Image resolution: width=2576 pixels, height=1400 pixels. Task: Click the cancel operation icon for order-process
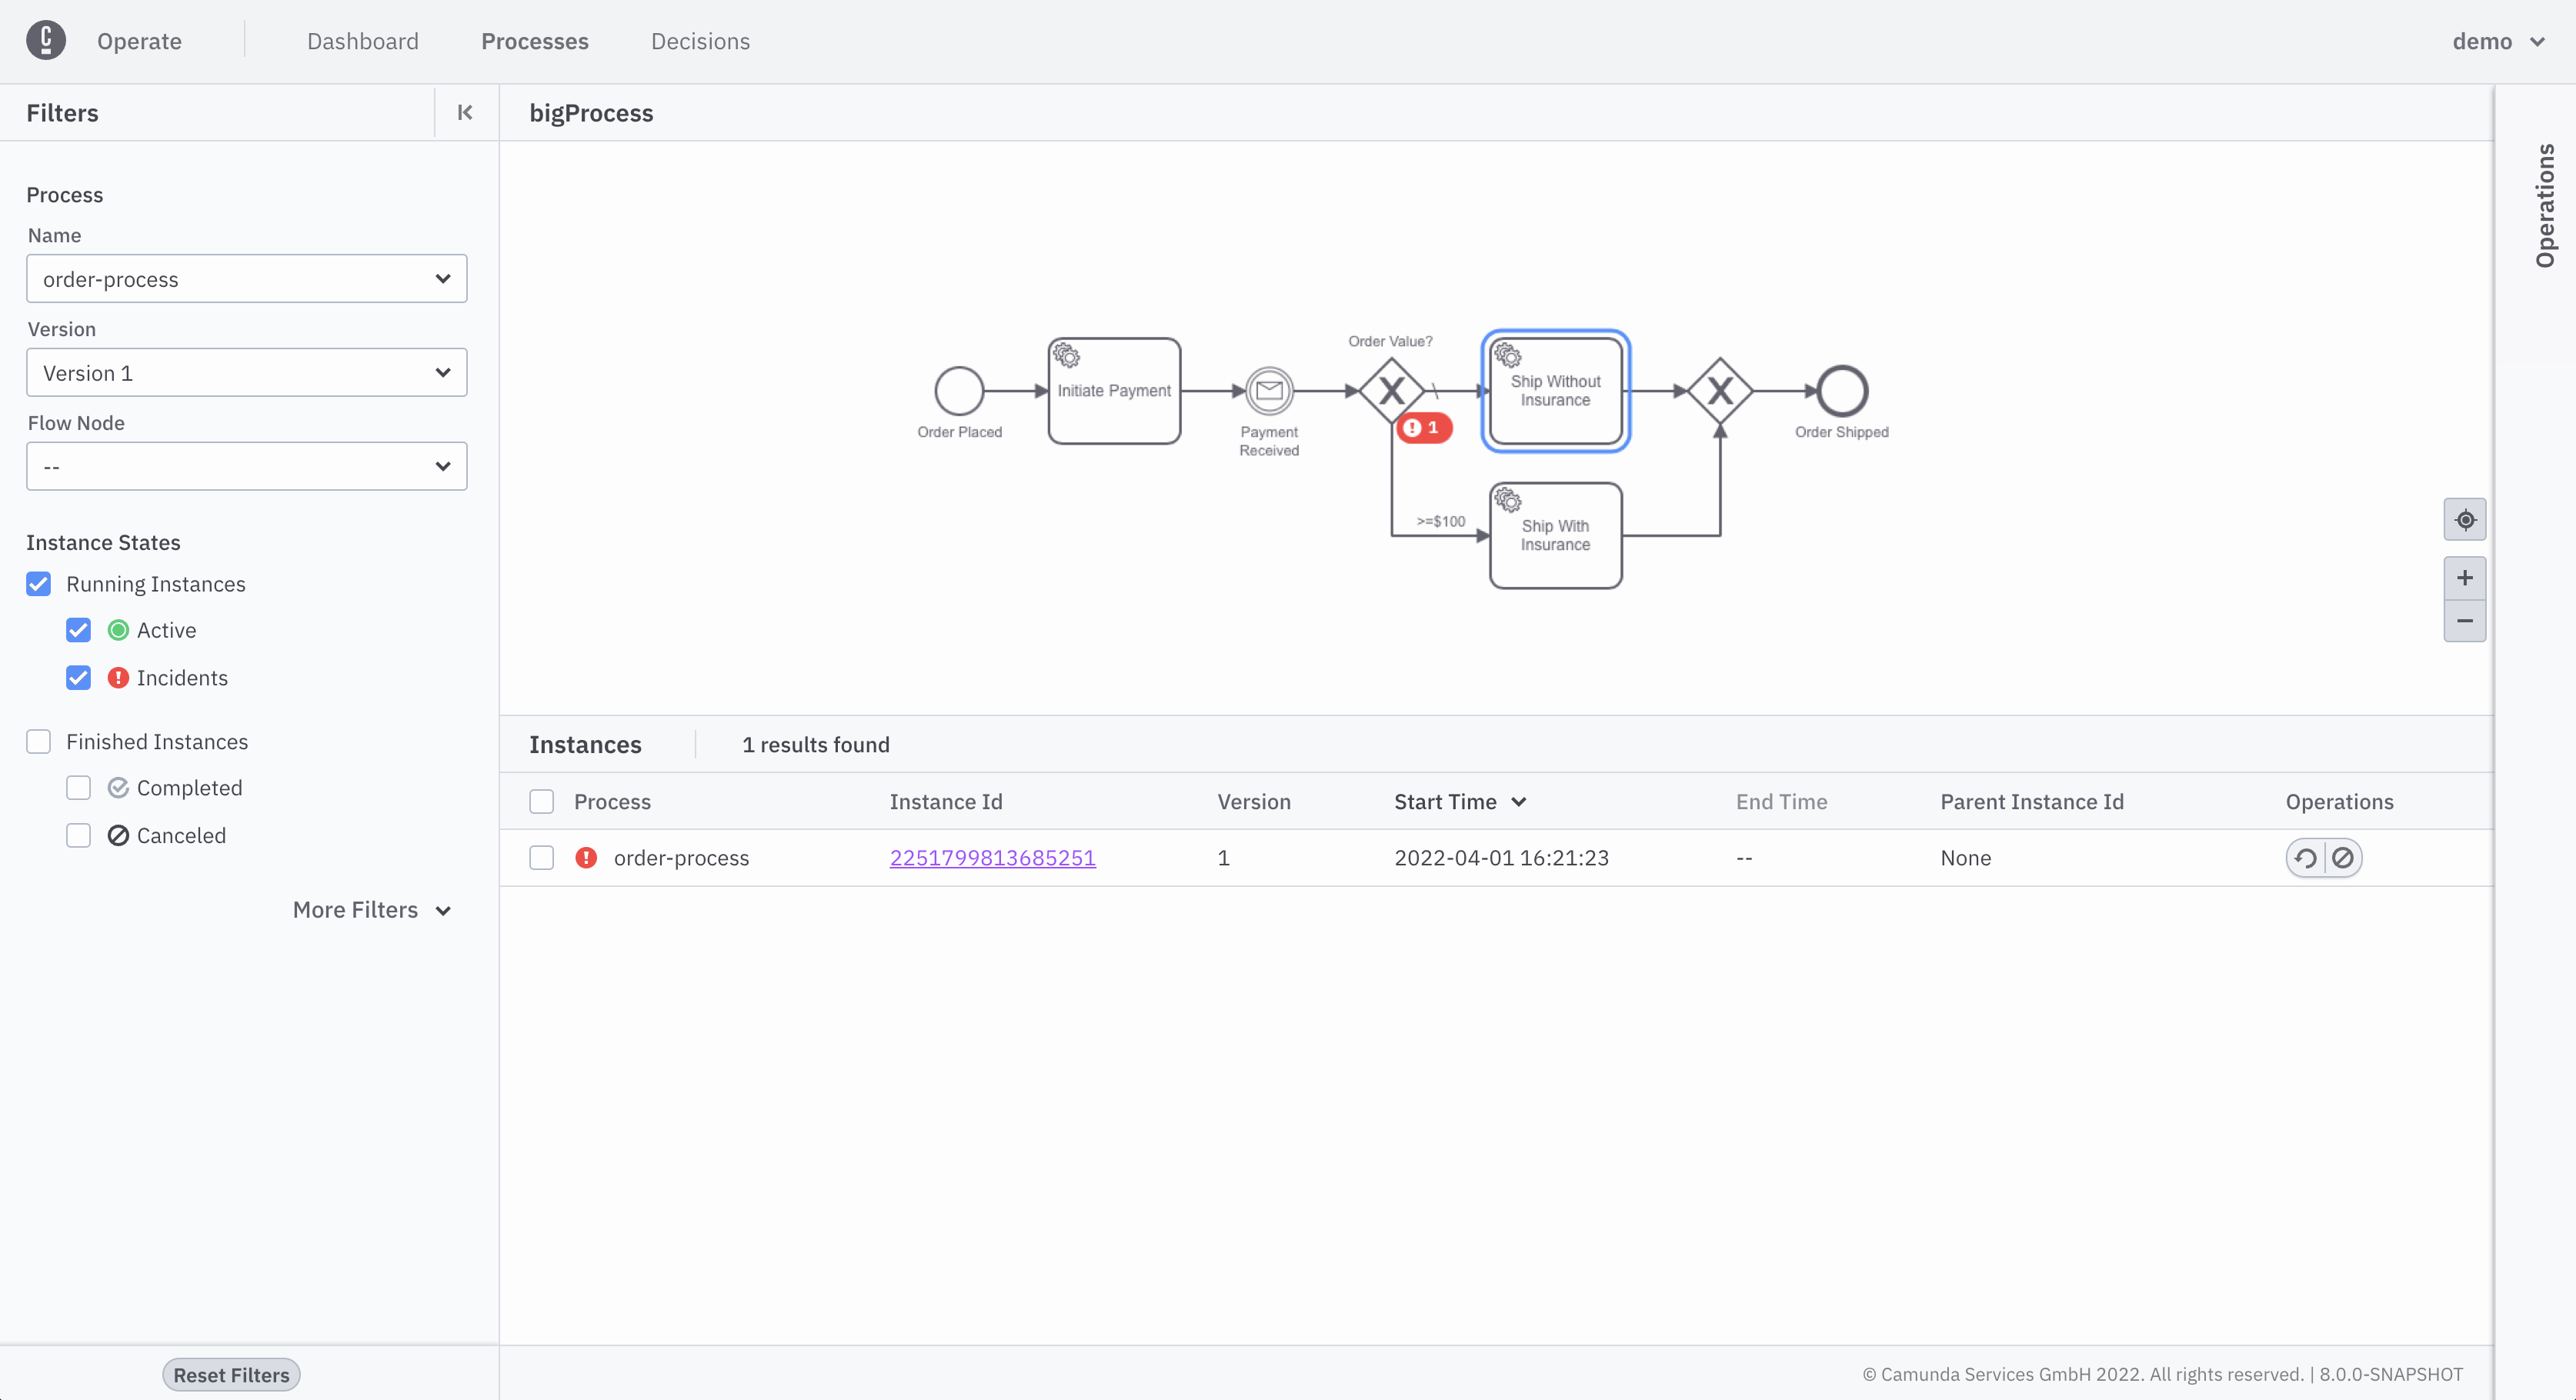tap(2343, 857)
